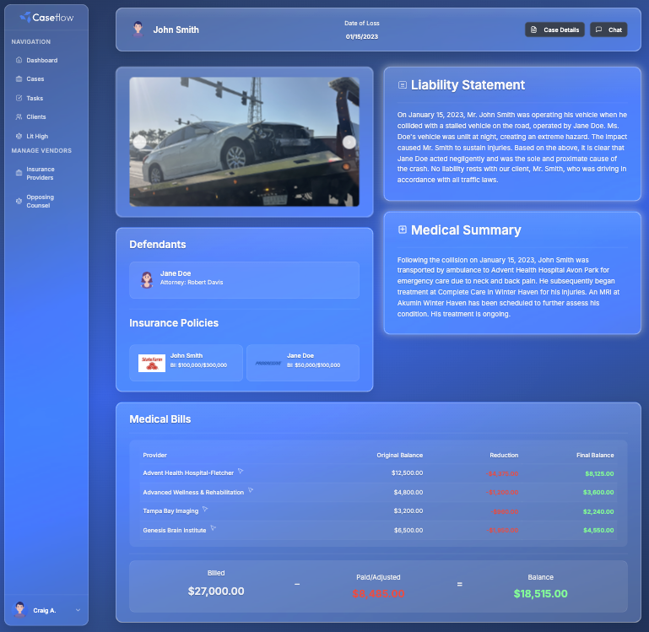Click the $27,000.00 billed total

[x=216, y=591]
